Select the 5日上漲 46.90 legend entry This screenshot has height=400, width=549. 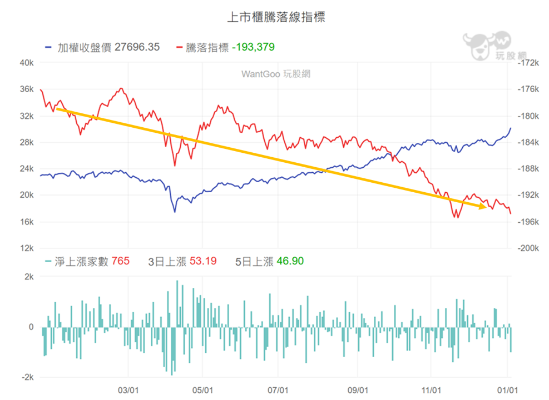coord(269,261)
